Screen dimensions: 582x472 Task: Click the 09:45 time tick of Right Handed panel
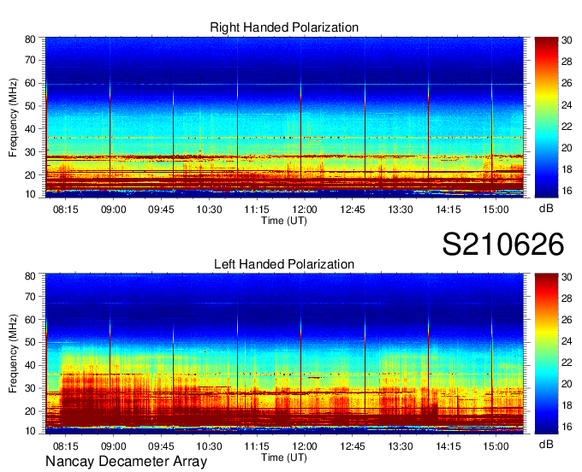161,209
